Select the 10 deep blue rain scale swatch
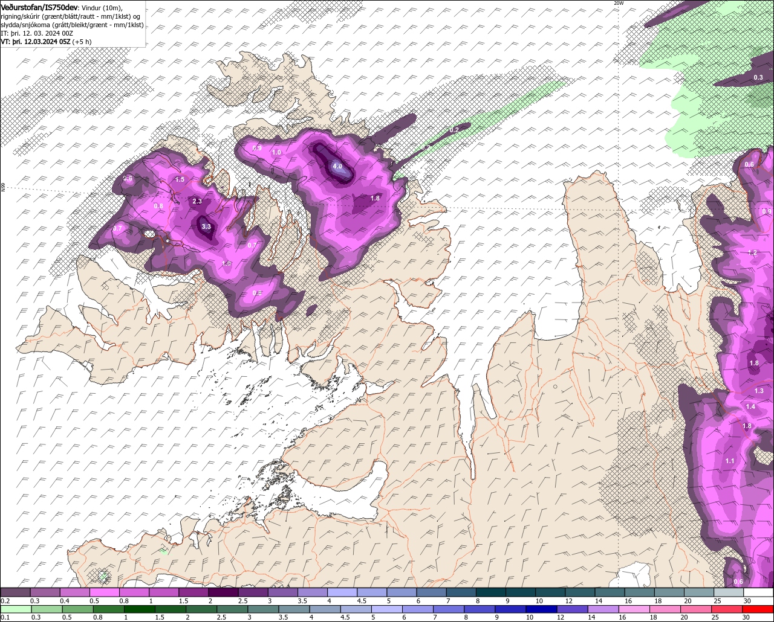 (x=541, y=609)
